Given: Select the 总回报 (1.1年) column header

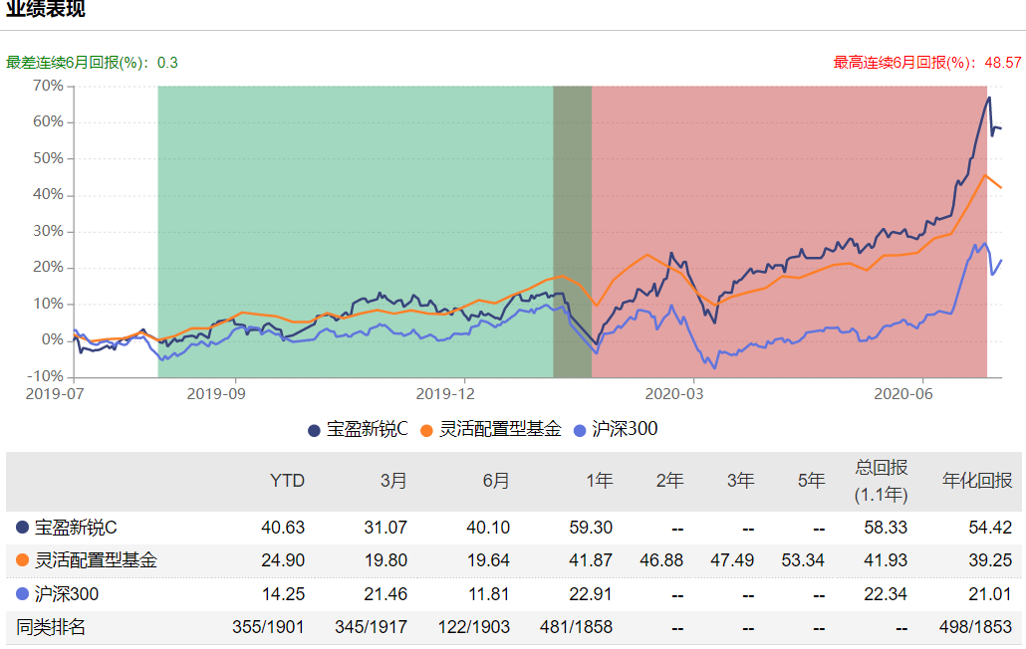Looking at the screenshot, I should click(x=881, y=481).
